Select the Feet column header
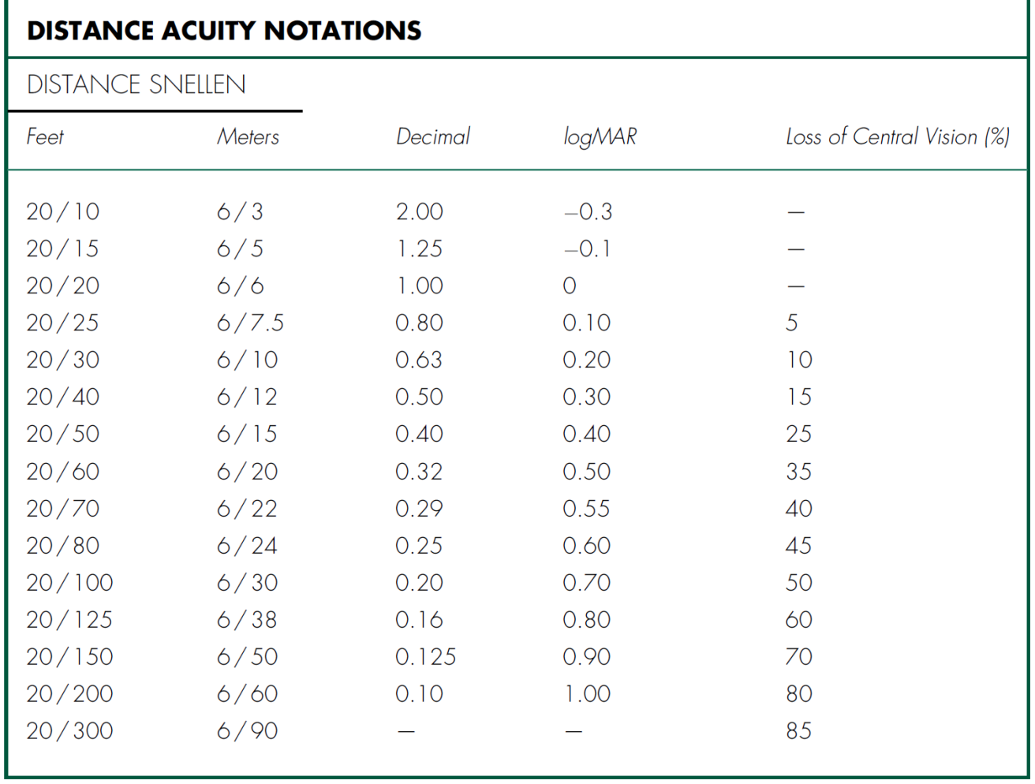 (x=45, y=137)
